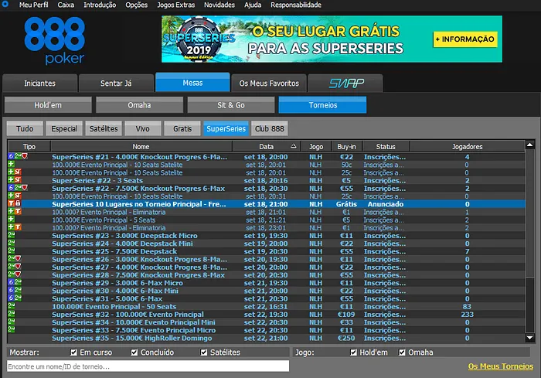
Task: Click the tournament name/ID search field
Action: coord(148,366)
